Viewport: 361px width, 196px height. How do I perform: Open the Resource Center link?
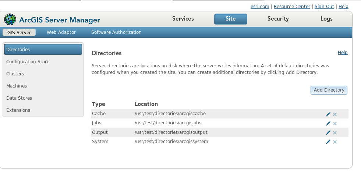point(292,7)
